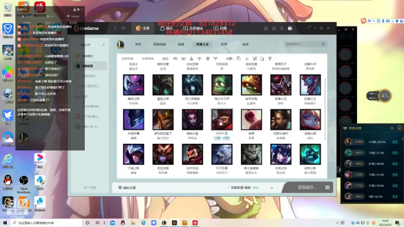Viewport: 404px width, 227px height.
Task: Filter by the mid 位置 lane icon
Action: (255, 59)
